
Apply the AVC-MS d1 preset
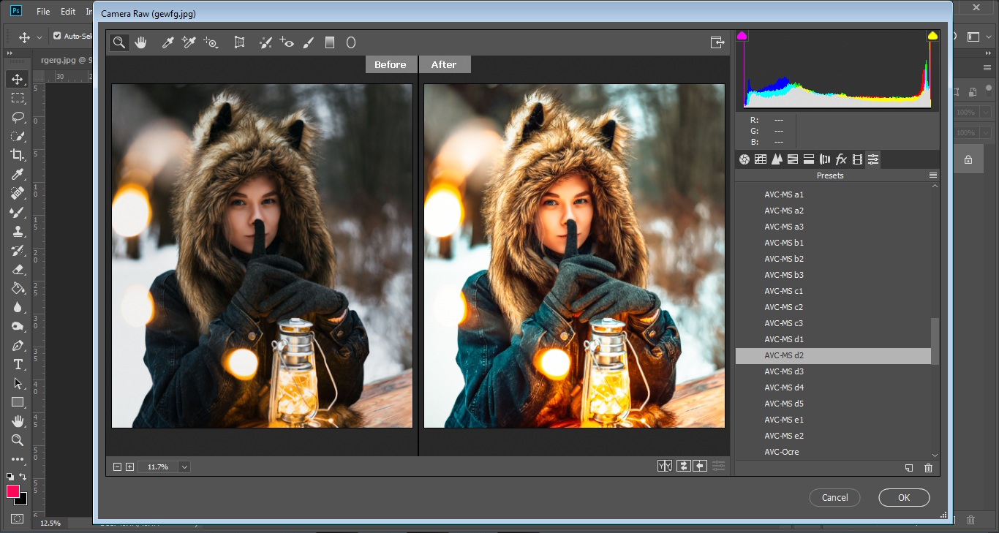click(x=833, y=339)
